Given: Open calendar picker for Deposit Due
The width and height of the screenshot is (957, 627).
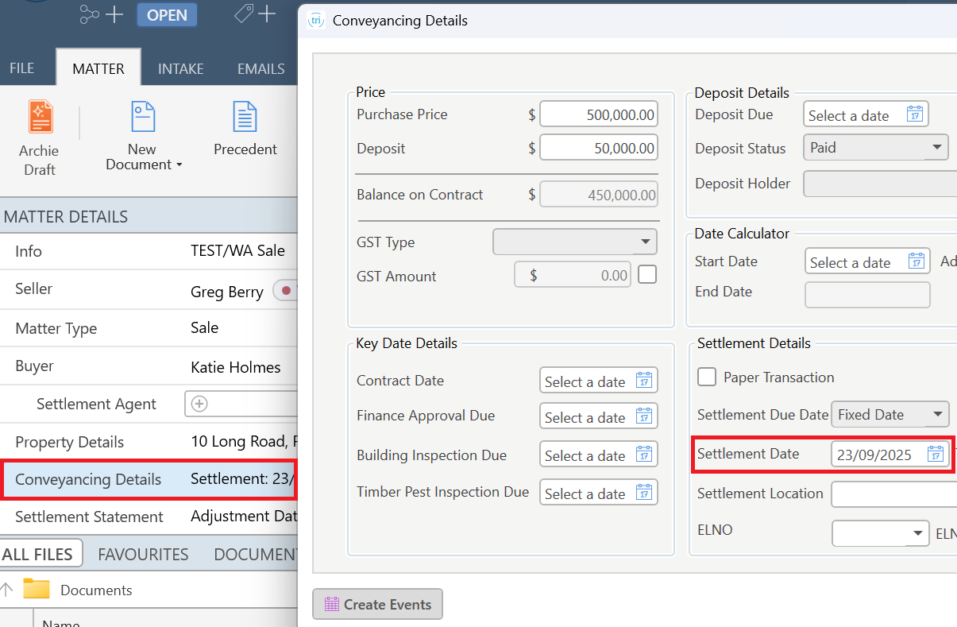Looking at the screenshot, I should 916,114.
